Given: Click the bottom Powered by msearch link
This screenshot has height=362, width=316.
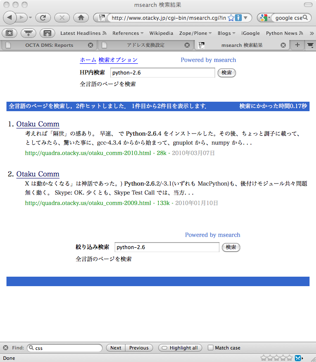Looking at the screenshot, I should pos(213,235).
